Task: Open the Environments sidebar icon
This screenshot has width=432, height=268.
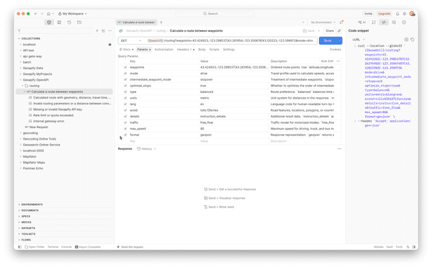Action: tap(59, 22)
